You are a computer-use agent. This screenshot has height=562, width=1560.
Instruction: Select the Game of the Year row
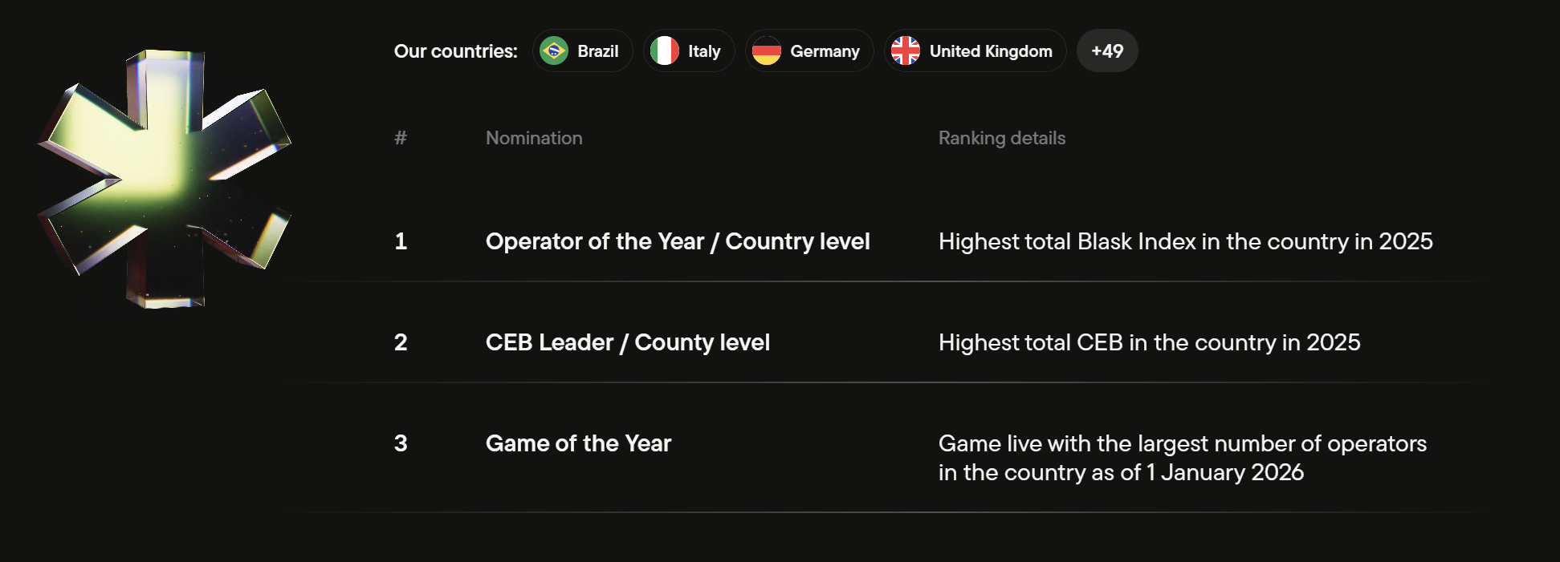pos(579,443)
